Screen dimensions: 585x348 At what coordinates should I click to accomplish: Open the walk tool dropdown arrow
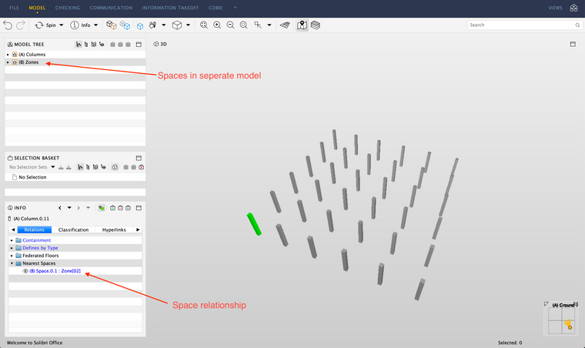coord(164,25)
